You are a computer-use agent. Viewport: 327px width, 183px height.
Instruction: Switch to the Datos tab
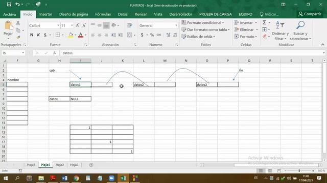(123, 14)
